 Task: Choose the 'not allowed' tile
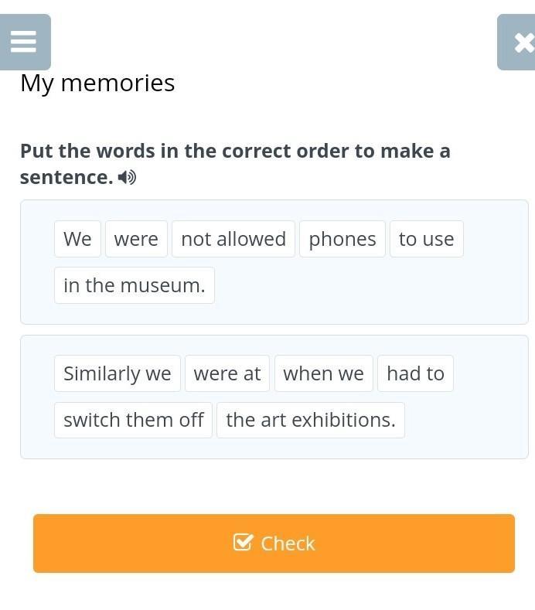(233, 239)
